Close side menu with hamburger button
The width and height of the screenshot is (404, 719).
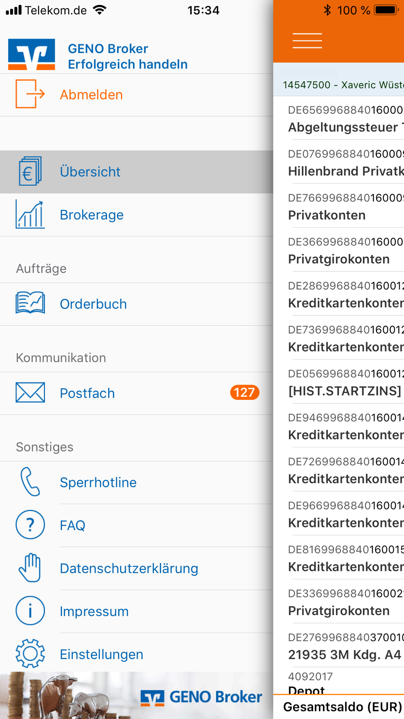[307, 41]
